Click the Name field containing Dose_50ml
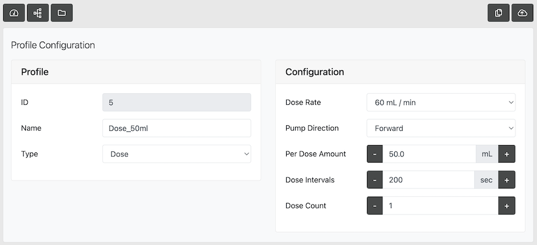Viewport: 537px width, 245px height. tap(177, 128)
